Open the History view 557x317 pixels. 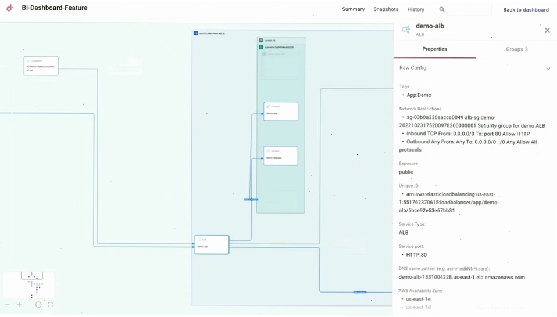416,9
